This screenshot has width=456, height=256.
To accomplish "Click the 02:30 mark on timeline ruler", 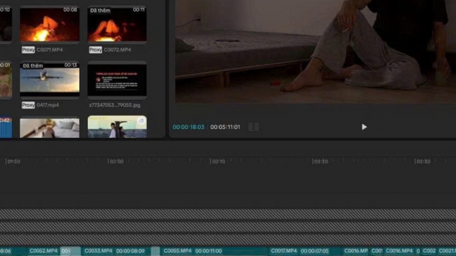I will coord(423,162).
